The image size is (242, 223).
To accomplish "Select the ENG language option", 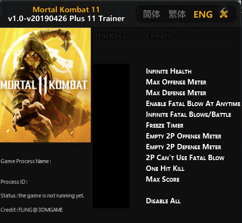I will click(x=203, y=14).
